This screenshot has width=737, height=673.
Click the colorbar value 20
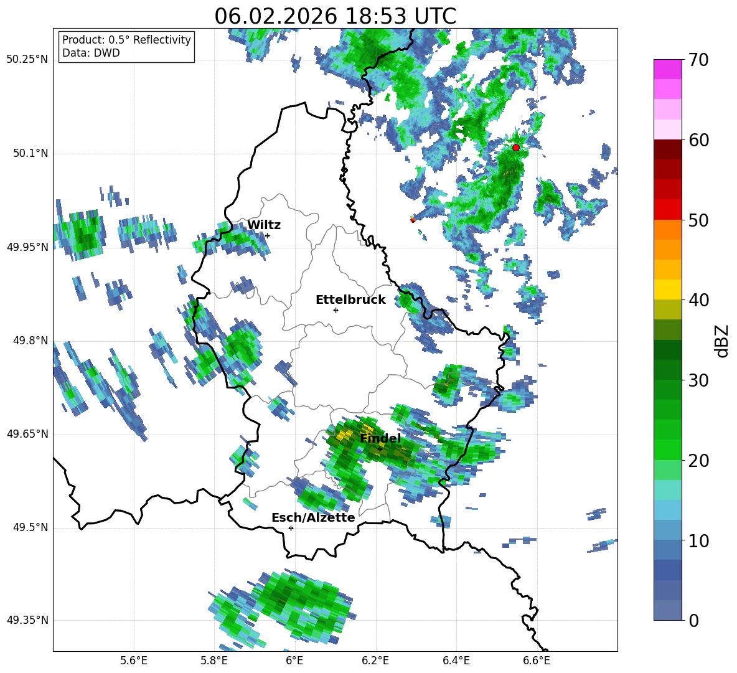coord(698,460)
